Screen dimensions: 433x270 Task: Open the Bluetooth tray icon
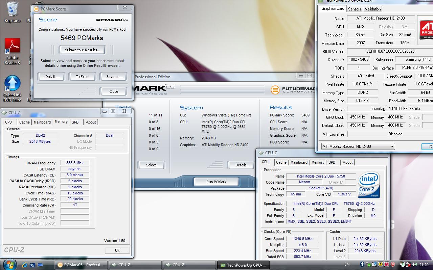pyautogui.click(x=362, y=265)
